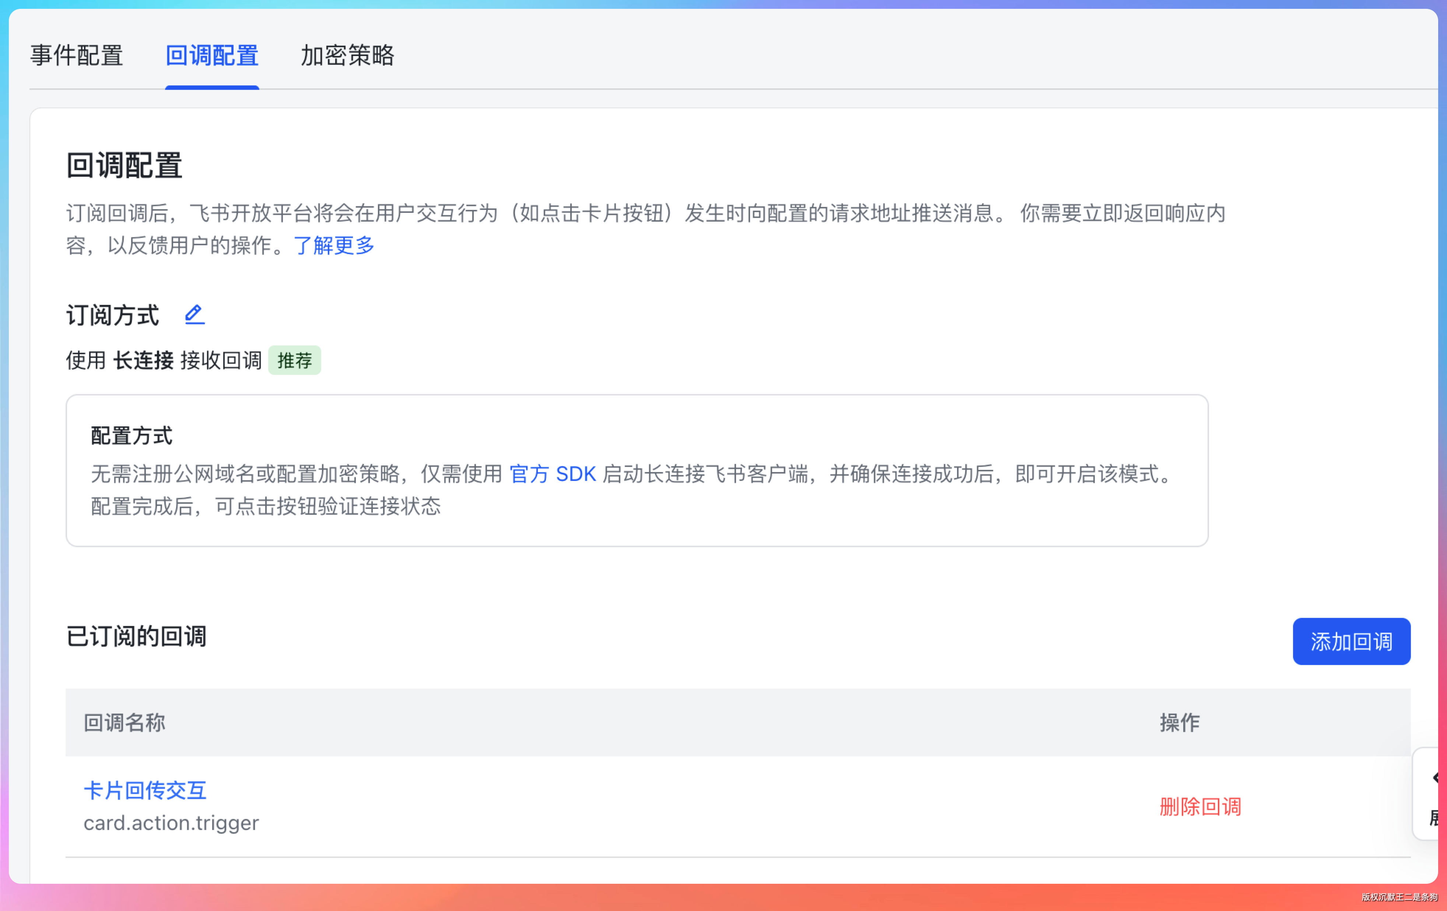Click the 订阅方式 section title
The width and height of the screenshot is (1447, 911).
point(113,315)
